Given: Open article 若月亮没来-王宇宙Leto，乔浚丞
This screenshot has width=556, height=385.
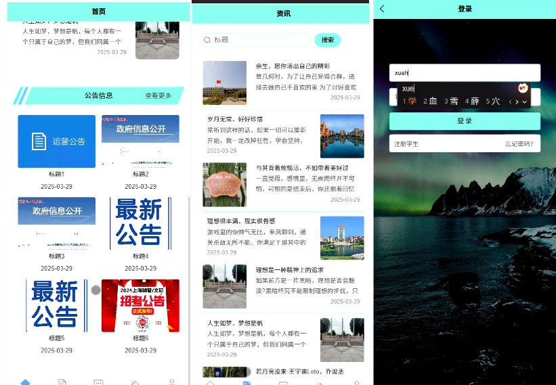Looking at the screenshot, I should point(299,371).
